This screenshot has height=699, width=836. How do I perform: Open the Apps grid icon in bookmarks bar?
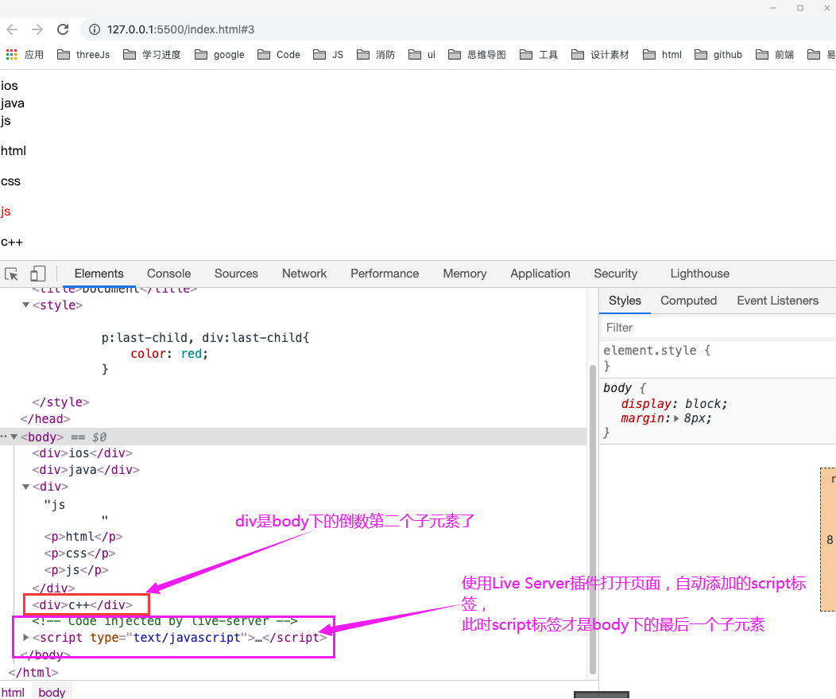click(12, 54)
